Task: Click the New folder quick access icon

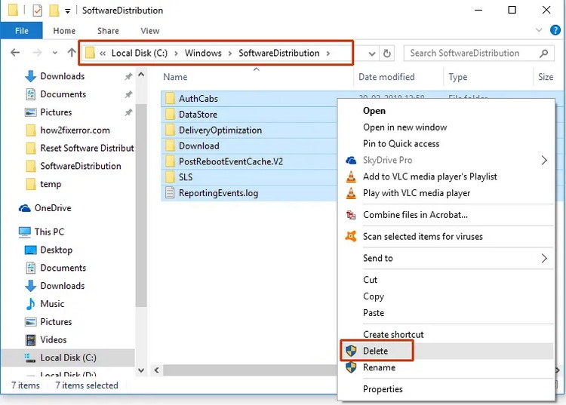Action: (54, 10)
